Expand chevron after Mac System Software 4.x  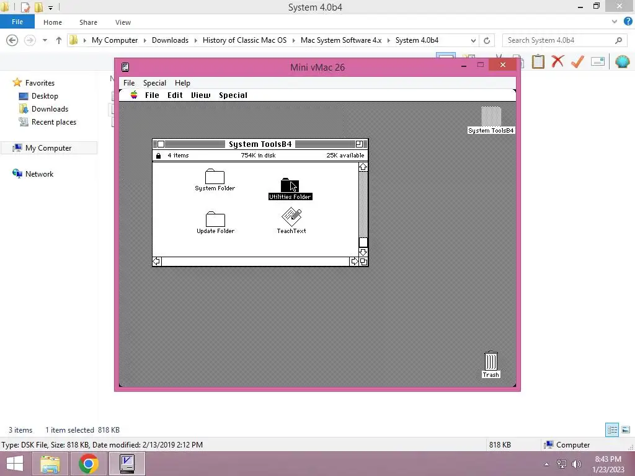389,40
